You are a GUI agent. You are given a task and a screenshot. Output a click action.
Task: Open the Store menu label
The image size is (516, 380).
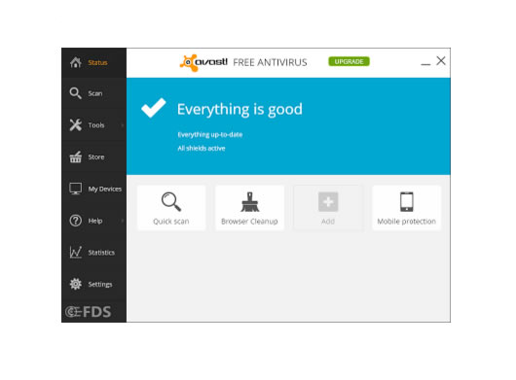96,157
